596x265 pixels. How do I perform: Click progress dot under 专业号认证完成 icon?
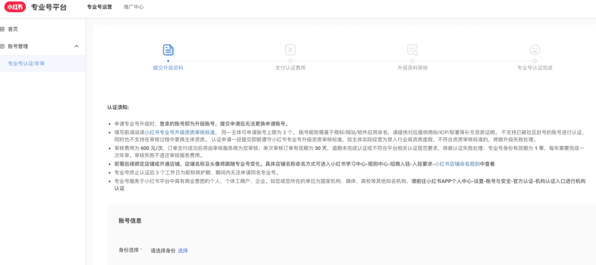(535, 61)
